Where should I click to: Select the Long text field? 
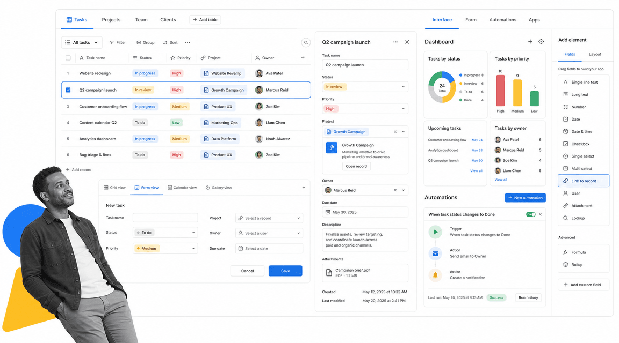584,94
